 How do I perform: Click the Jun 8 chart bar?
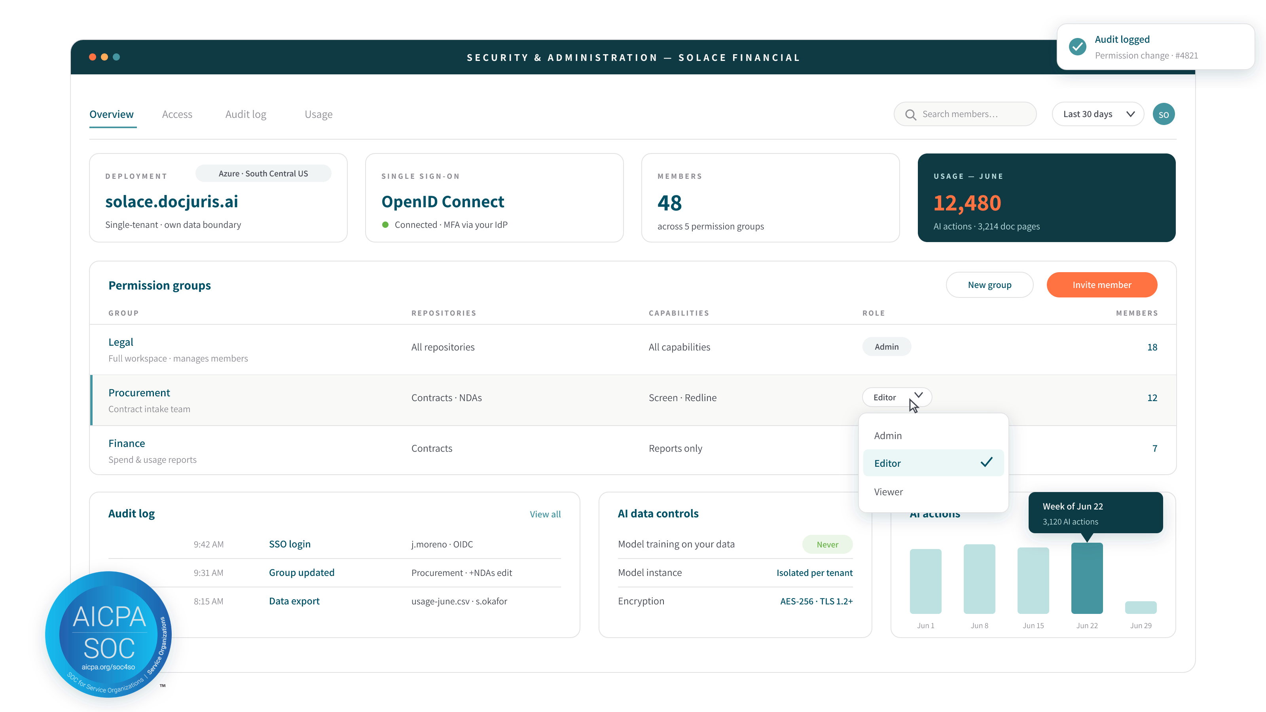(x=979, y=578)
